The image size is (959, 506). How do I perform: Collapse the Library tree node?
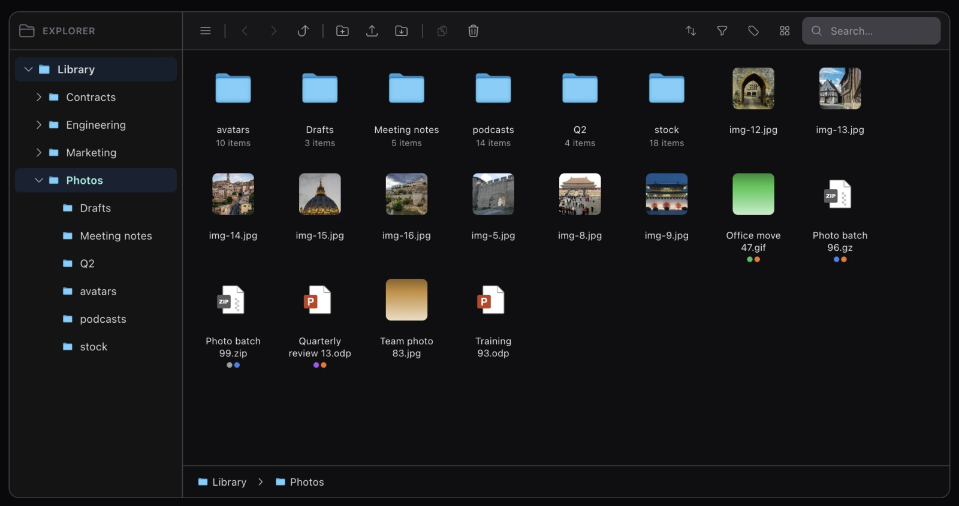(x=28, y=69)
